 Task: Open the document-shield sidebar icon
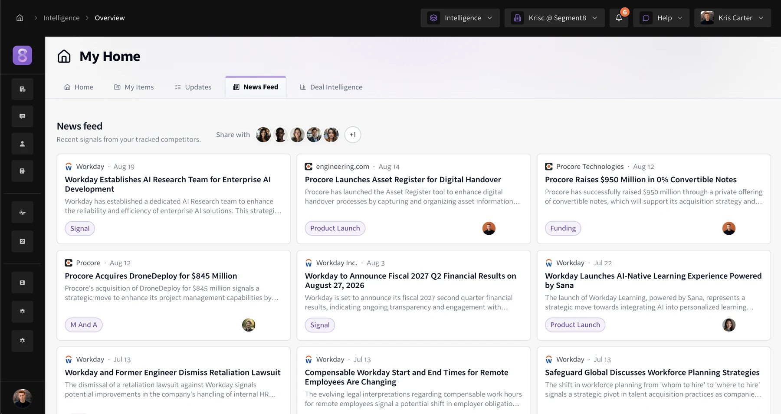tap(22, 89)
